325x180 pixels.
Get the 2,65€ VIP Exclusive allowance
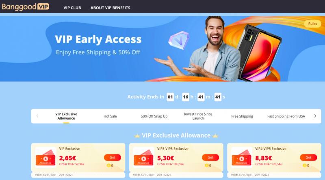coord(113,157)
